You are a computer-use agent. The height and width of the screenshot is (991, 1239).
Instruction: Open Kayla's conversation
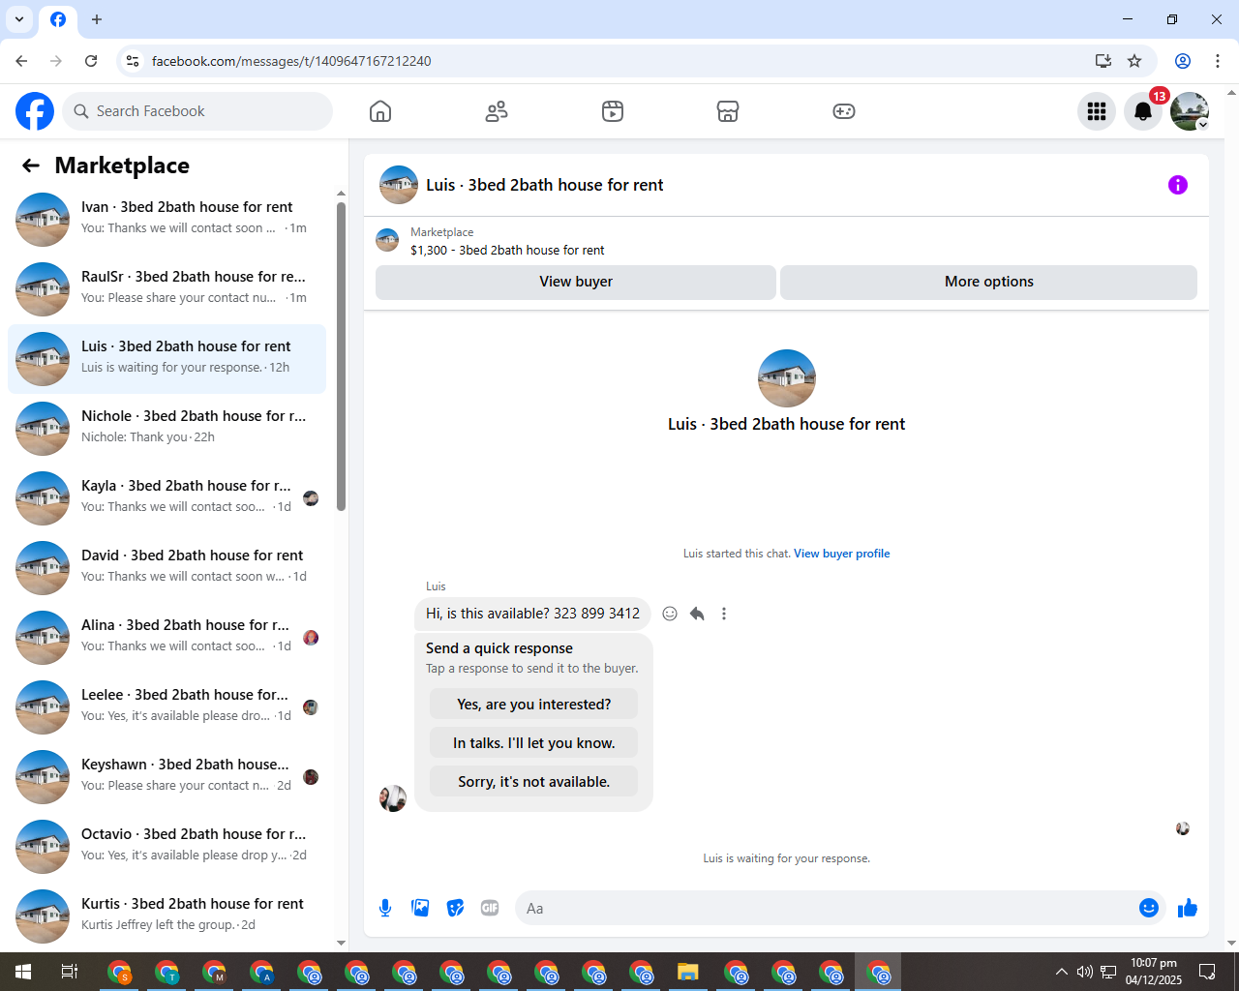166,497
